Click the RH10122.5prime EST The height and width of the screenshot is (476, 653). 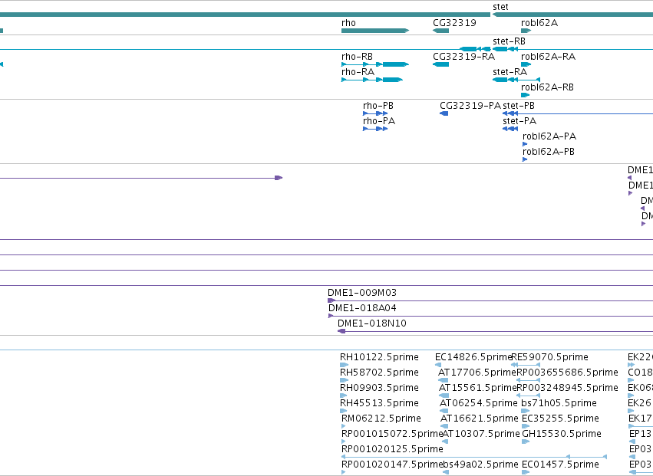coord(344,365)
